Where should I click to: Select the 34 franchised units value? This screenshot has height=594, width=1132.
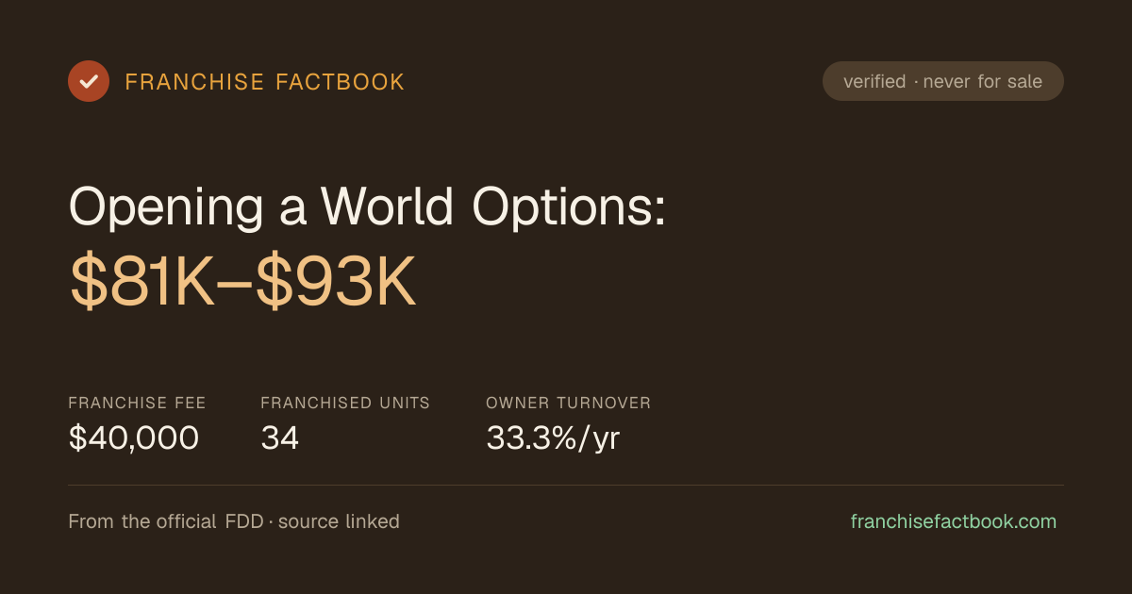280,438
